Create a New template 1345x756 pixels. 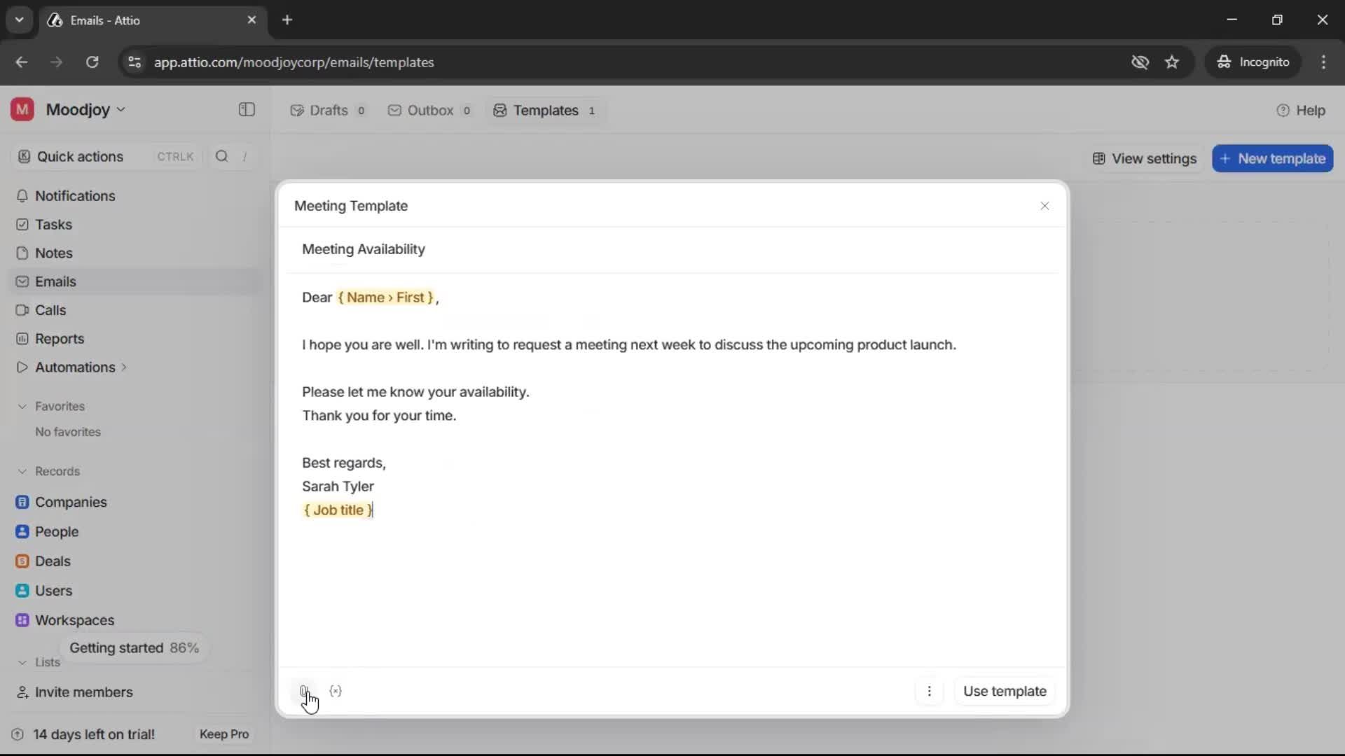(x=1273, y=158)
